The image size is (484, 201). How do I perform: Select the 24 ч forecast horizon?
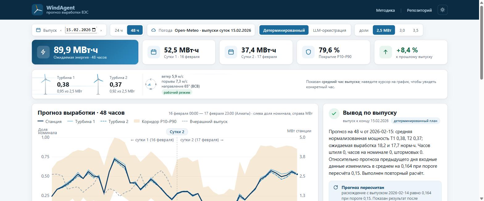coord(119,30)
